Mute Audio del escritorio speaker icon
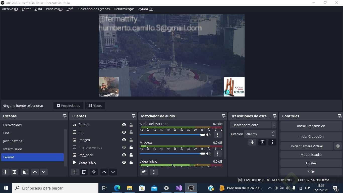The width and height of the screenshot is (343, 193). coord(208,135)
